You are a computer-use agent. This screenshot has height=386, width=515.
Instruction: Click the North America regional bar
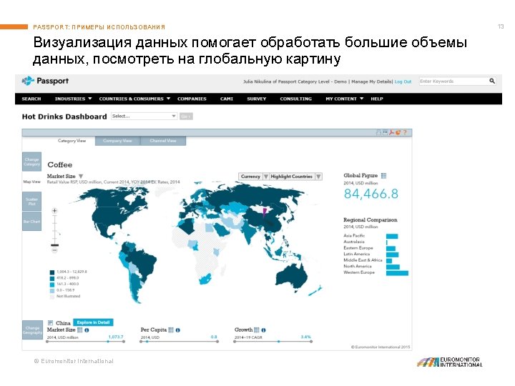393,267
